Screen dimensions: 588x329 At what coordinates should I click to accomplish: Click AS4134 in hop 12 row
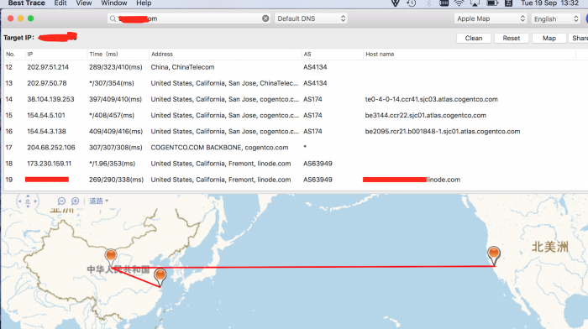[315, 67]
